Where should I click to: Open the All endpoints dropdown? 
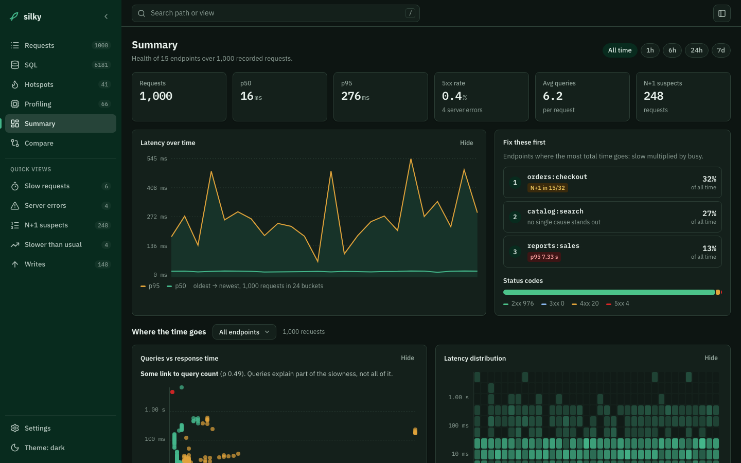pyautogui.click(x=244, y=332)
